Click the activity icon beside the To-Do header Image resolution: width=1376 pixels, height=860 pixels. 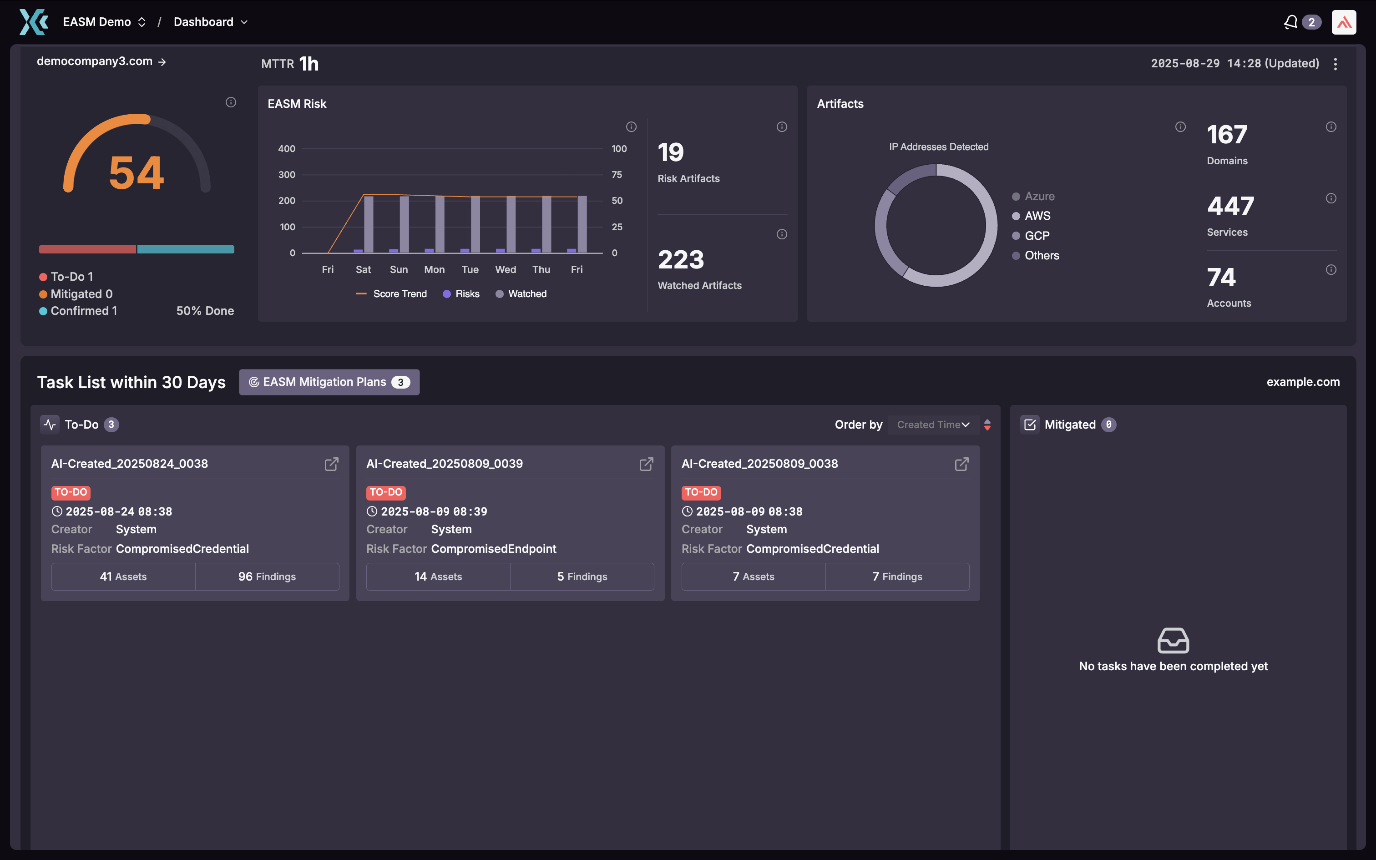[x=50, y=424]
